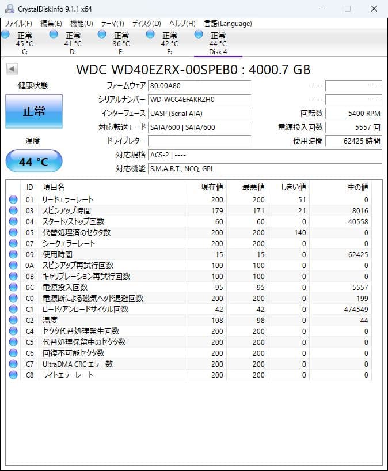Select drive E: status orb at 36 °C
This screenshot has height=471, width=388.
coord(102,34)
